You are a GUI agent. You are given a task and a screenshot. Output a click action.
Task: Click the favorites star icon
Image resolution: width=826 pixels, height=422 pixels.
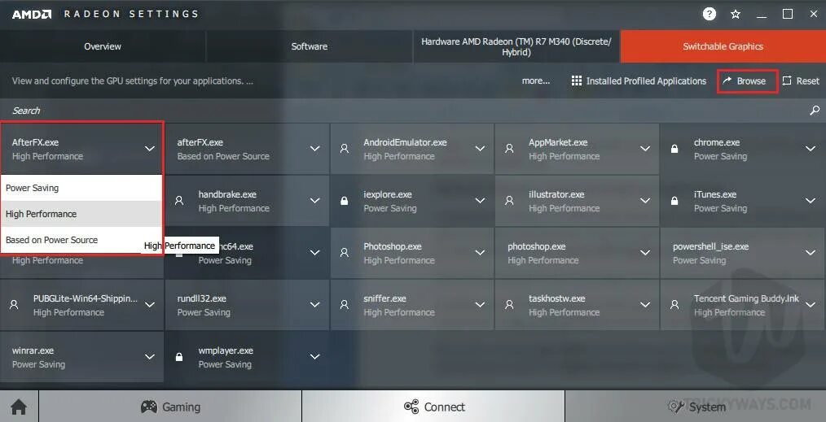point(736,14)
